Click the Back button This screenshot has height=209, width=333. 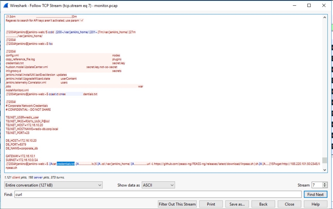point(263,204)
